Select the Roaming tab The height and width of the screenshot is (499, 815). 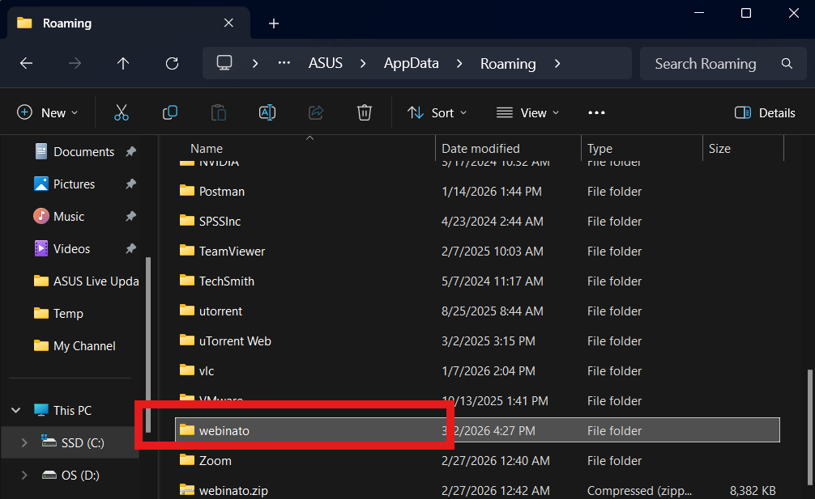pyautogui.click(x=128, y=23)
